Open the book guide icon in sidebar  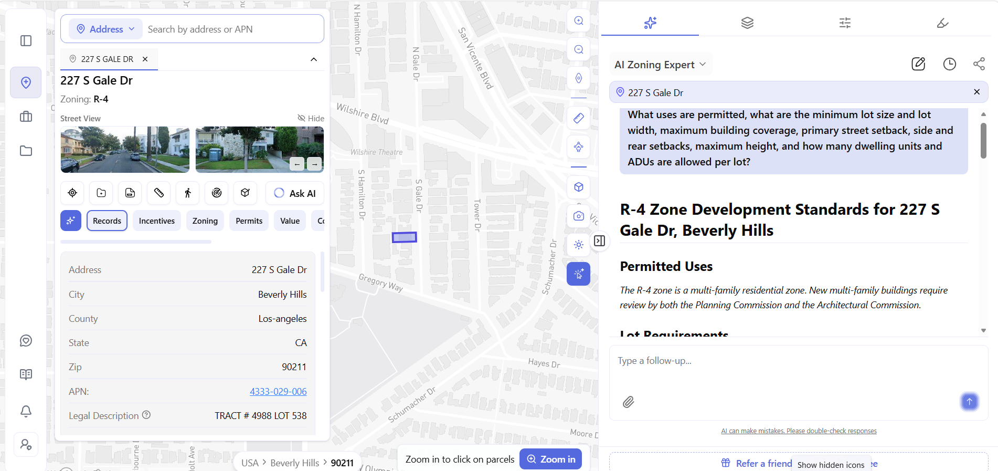[x=26, y=374]
